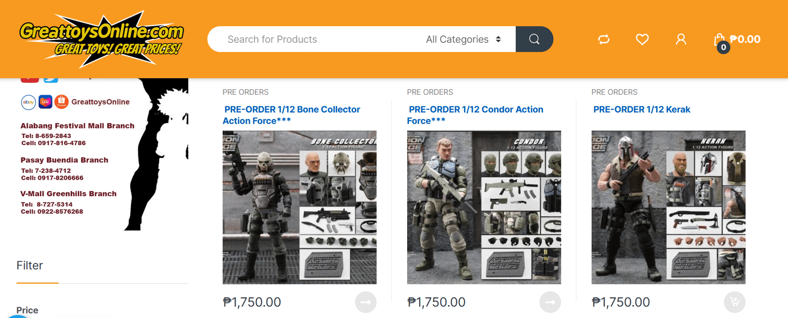Expand the Filter section
788x318 pixels.
pyautogui.click(x=29, y=265)
